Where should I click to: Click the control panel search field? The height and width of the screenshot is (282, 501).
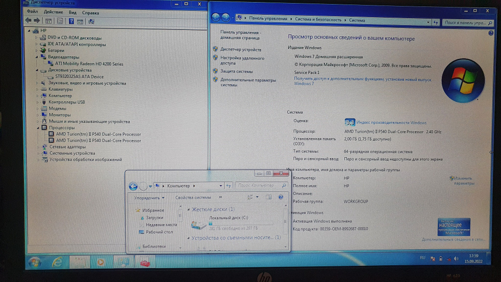(x=468, y=23)
